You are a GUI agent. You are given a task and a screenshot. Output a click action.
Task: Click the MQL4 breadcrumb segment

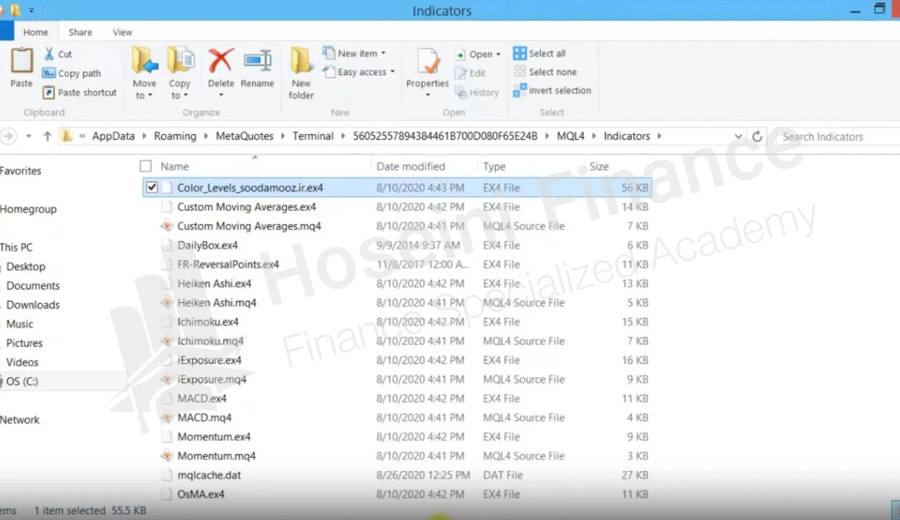tap(570, 136)
